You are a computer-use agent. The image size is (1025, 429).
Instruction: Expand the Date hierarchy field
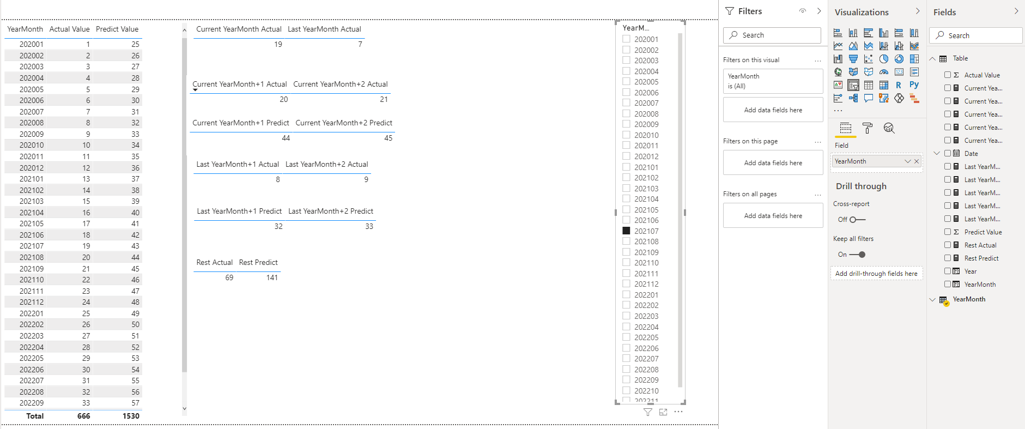coord(937,154)
